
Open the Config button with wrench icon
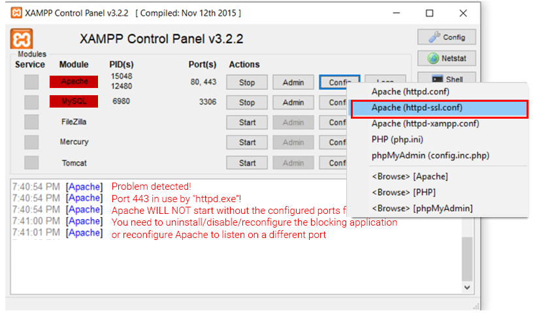click(x=447, y=37)
